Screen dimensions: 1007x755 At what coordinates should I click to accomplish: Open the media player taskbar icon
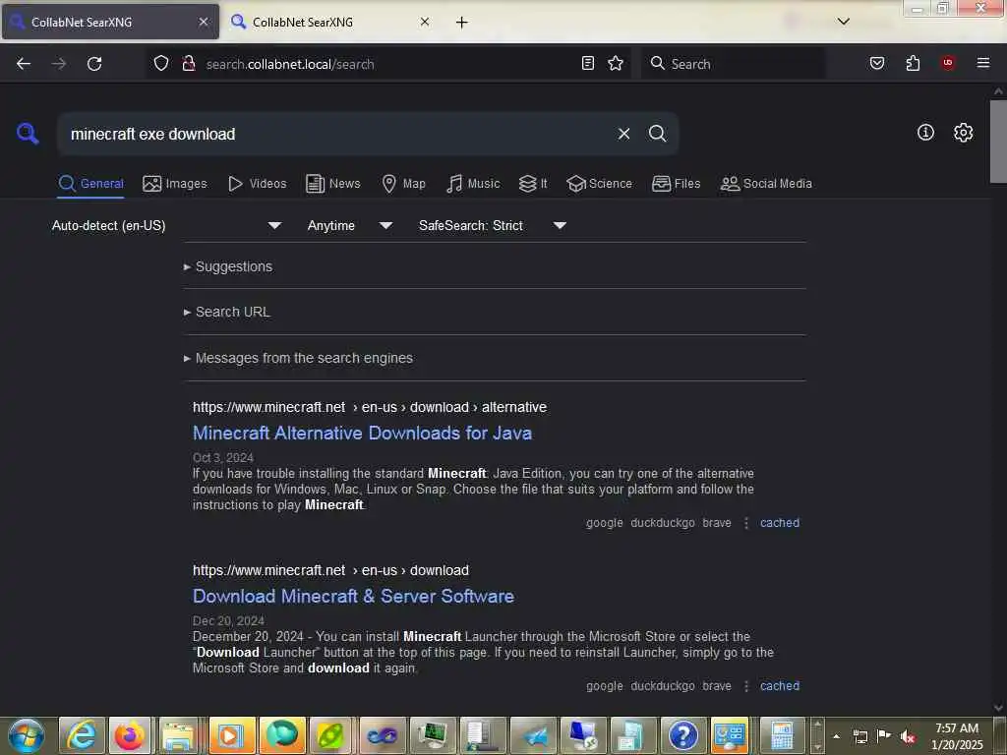[230, 735]
